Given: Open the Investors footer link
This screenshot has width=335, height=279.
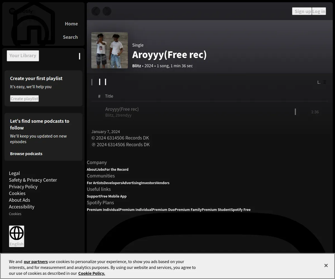Looking at the screenshot, I should 149,183.
